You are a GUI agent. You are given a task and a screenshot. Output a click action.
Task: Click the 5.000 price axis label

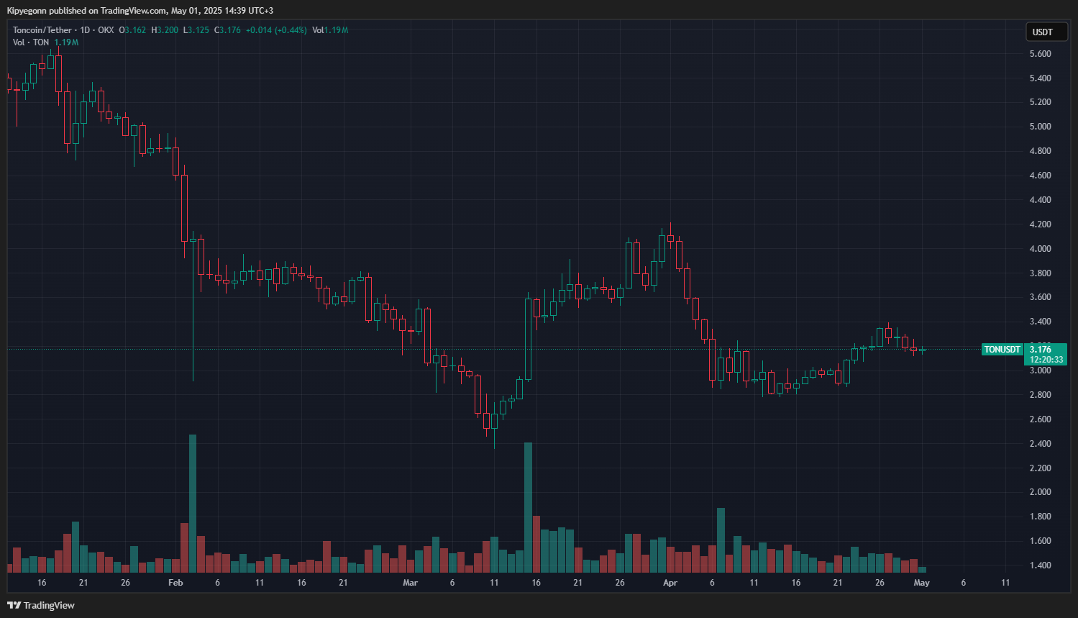point(1040,127)
